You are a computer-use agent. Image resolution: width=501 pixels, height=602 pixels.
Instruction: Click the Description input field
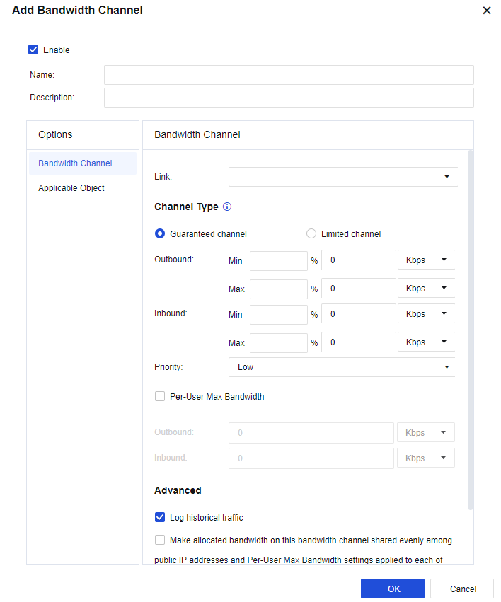click(x=289, y=98)
